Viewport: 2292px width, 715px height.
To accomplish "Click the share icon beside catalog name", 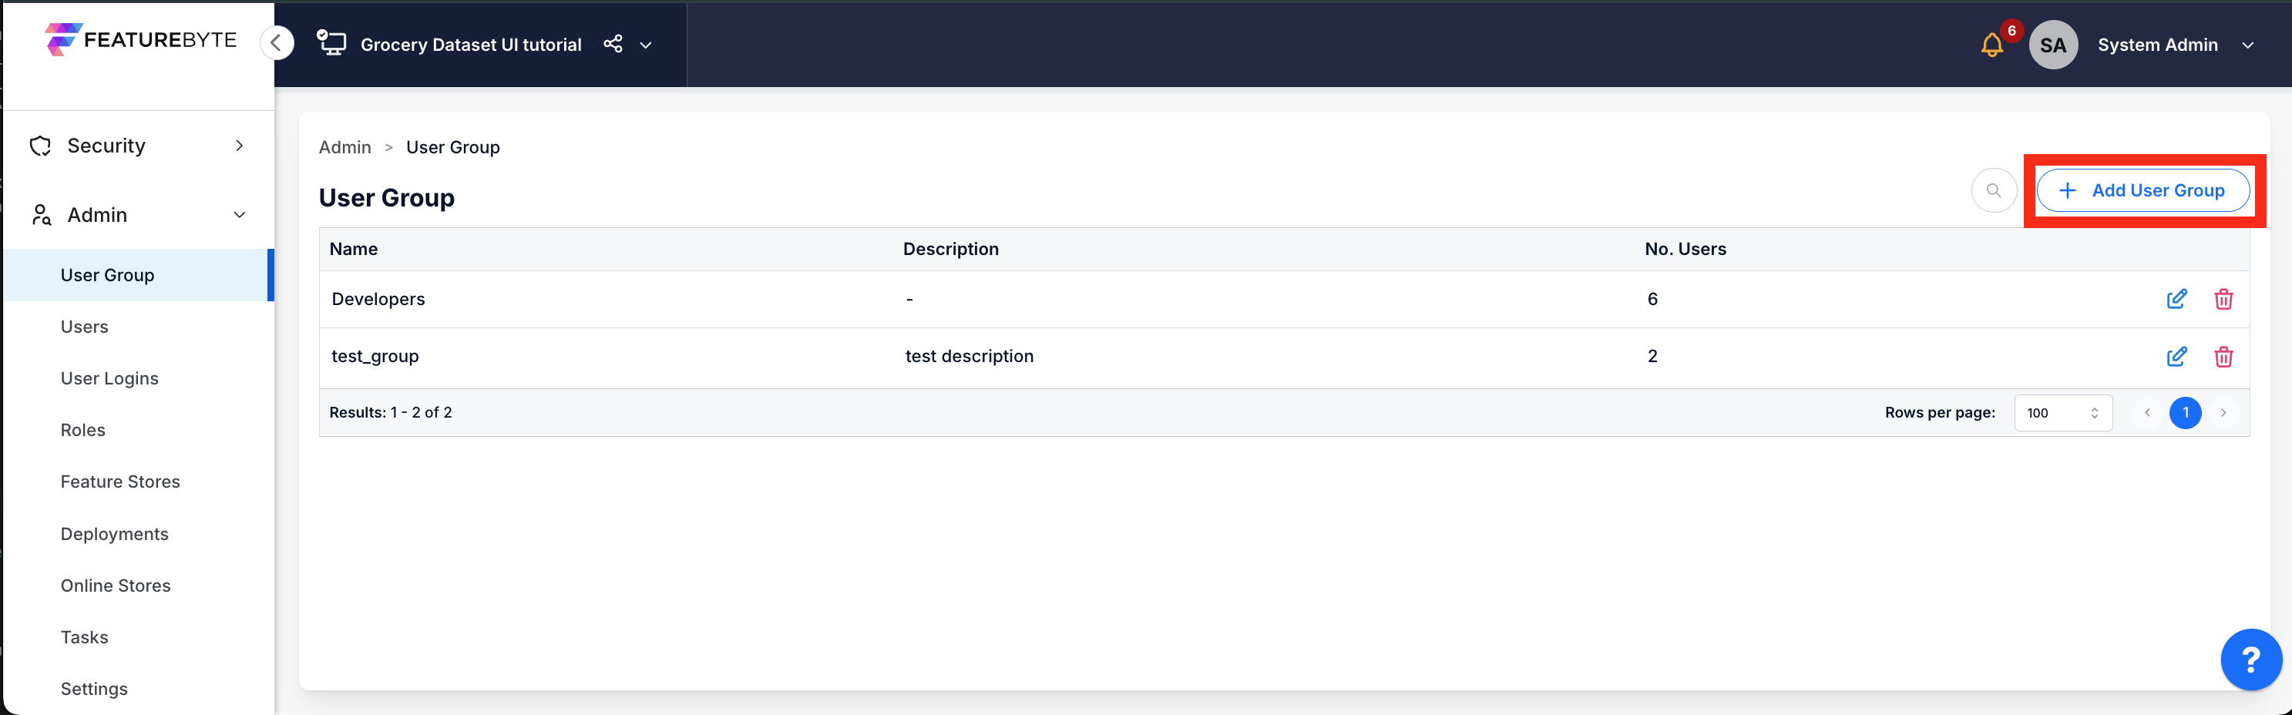I will click(613, 44).
